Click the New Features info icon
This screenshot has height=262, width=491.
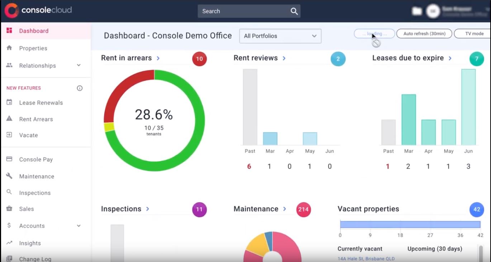80,88
